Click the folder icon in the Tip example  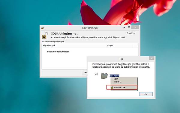coord(104,76)
